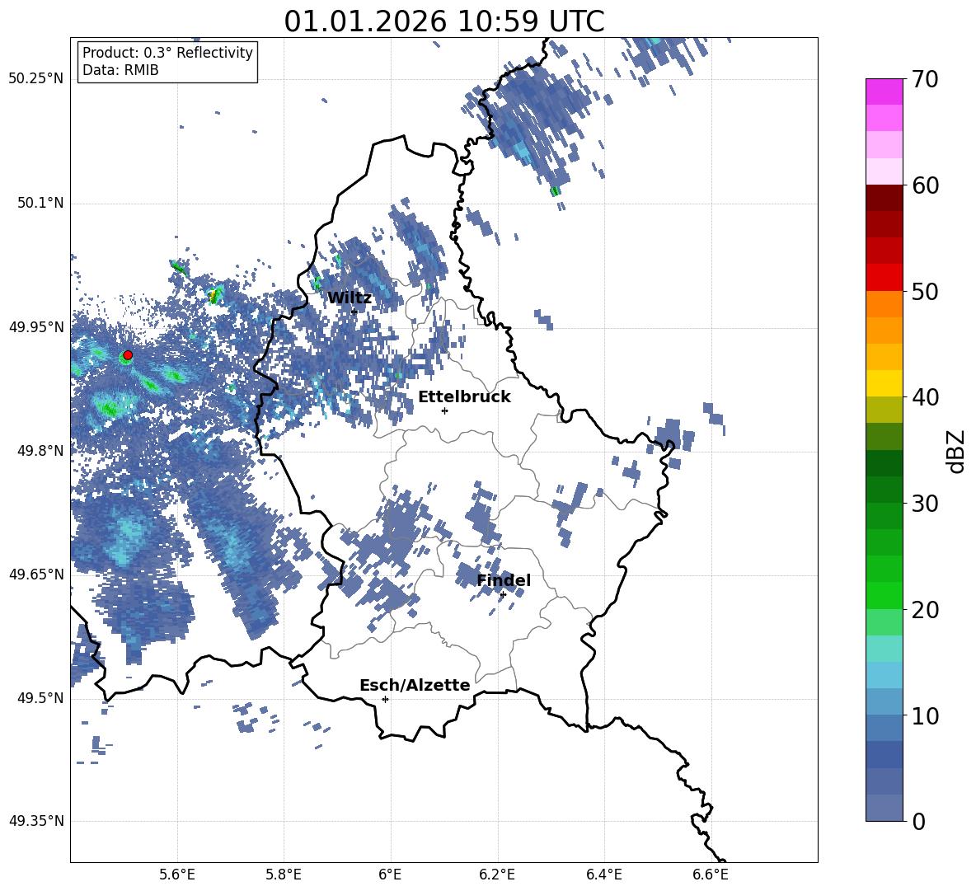This screenshot has width=976, height=891.
Task: Click colorbar tick label 0
Action: 919,821
